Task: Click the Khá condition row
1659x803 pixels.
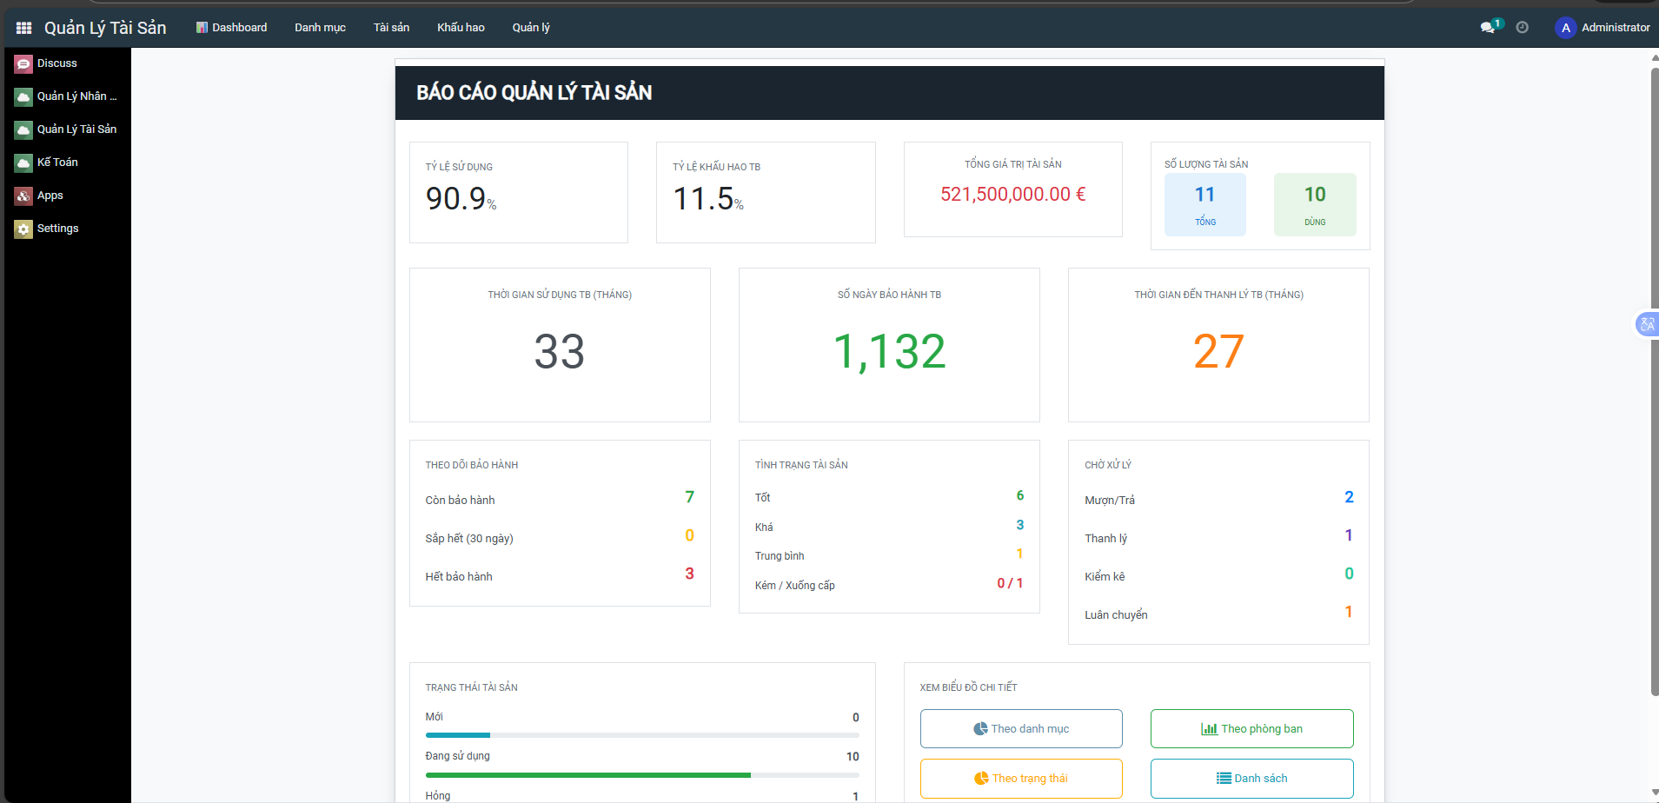Action: pyautogui.click(x=889, y=527)
